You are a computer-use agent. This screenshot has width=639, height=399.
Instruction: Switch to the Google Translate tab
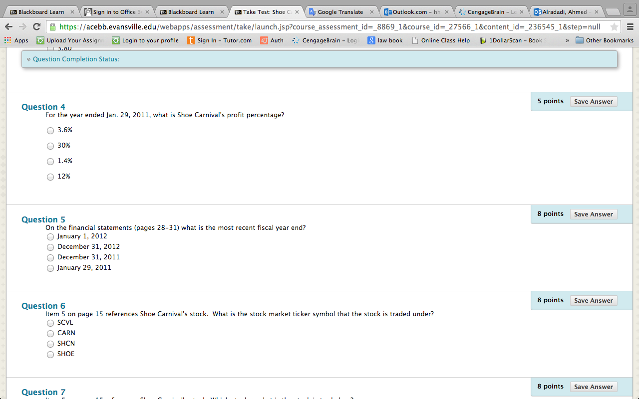point(340,12)
